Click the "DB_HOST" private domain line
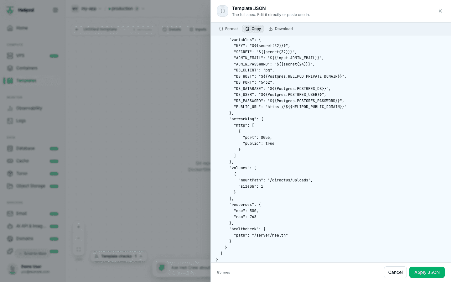 pyautogui.click(x=290, y=76)
